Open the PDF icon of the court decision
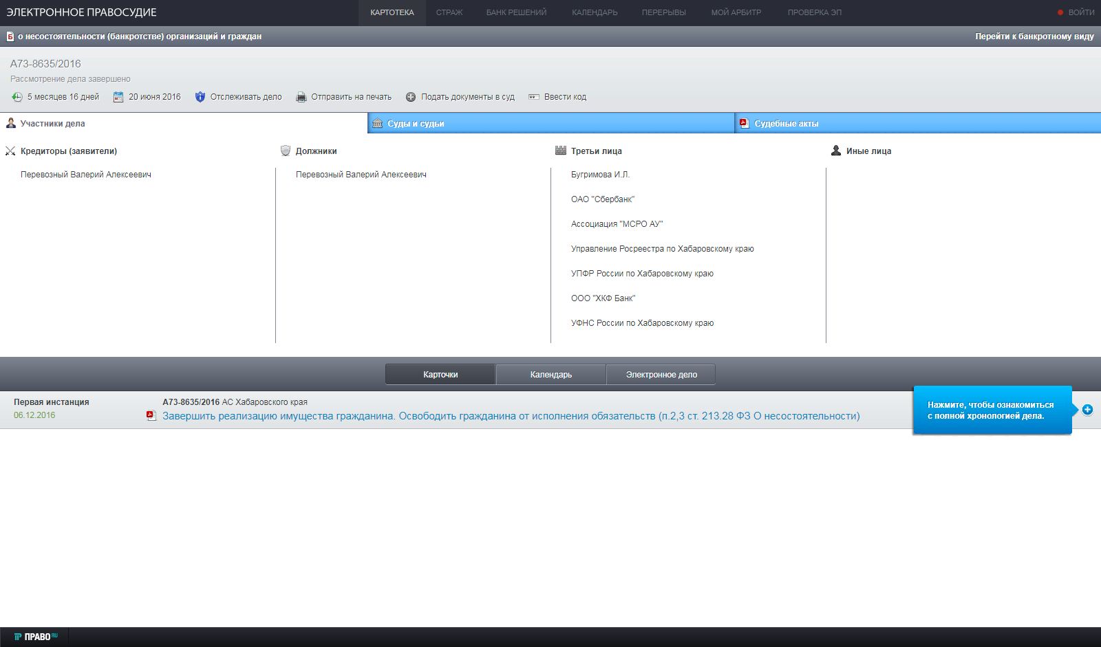Viewport: 1101px width, 647px height. [151, 416]
